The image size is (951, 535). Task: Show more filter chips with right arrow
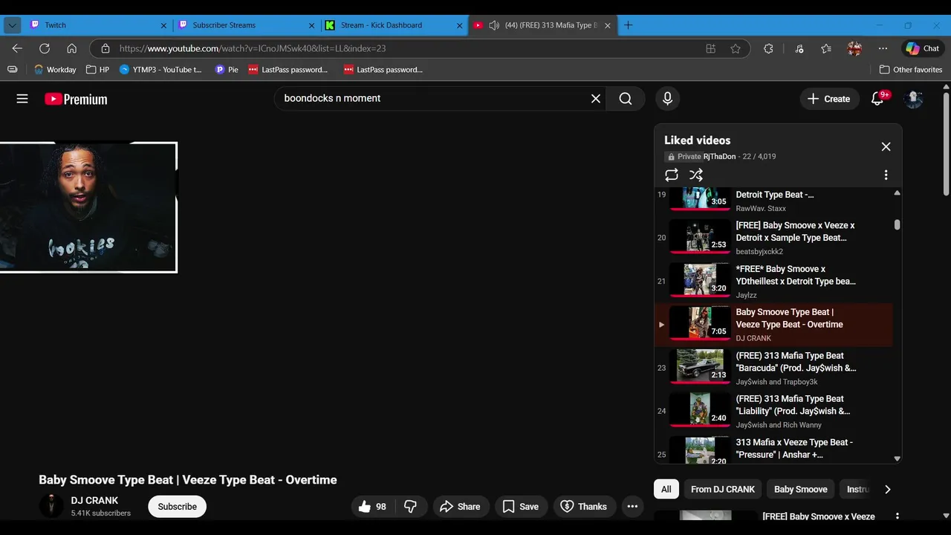887,489
